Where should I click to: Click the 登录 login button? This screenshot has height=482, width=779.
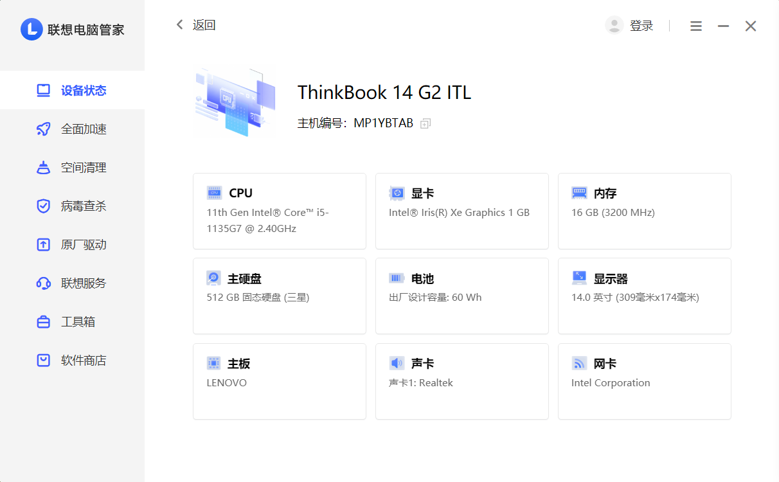pos(641,26)
